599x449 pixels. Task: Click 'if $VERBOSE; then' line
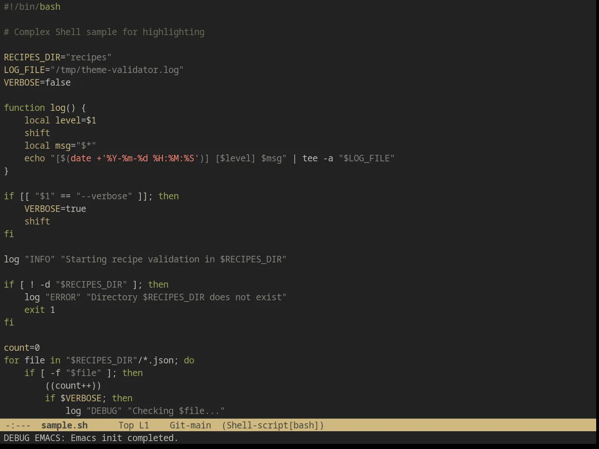89,398
